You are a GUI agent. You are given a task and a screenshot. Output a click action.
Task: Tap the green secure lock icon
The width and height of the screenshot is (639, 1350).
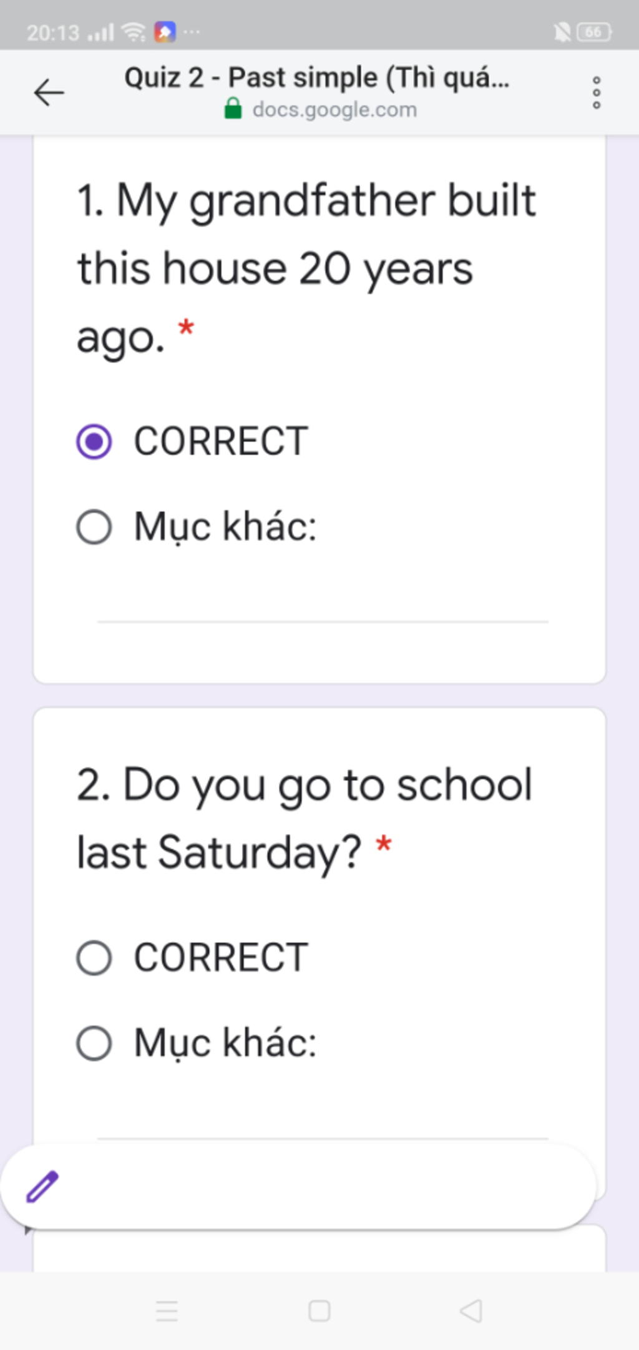pos(233,109)
